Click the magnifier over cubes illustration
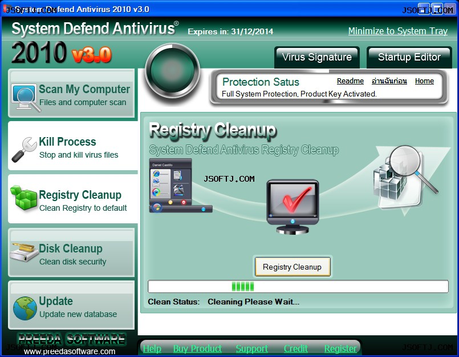459x357 pixels. pos(405,178)
